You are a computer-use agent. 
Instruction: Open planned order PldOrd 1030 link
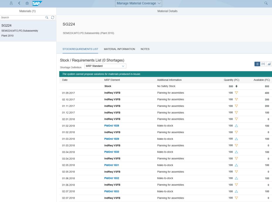pyautogui.click(x=112, y=152)
